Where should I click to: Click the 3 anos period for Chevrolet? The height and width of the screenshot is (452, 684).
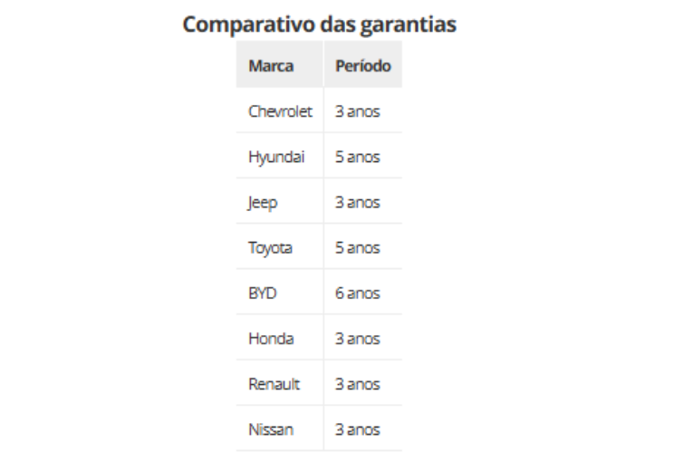pyautogui.click(x=357, y=111)
